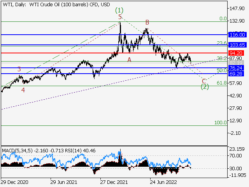249x187 pixels.
Task: Click the wave A label
Action: 130,60
